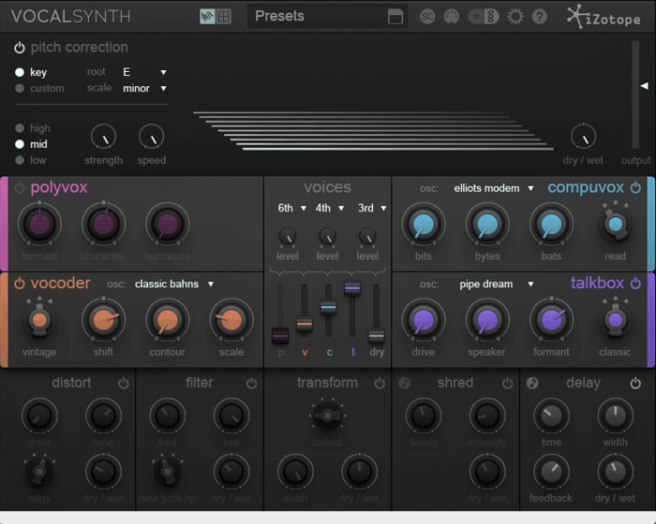Click the talkbox speaker knob
The width and height of the screenshot is (656, 524).
click(x=487, y=320)
